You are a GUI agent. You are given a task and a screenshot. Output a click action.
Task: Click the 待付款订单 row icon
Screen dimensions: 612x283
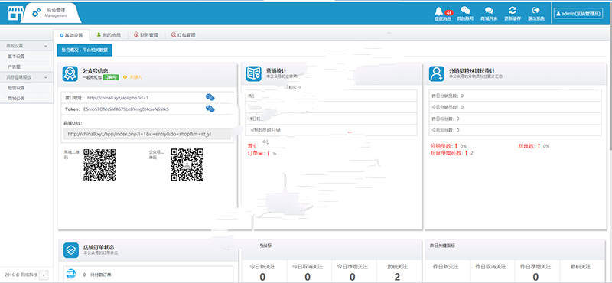[71, 275]
